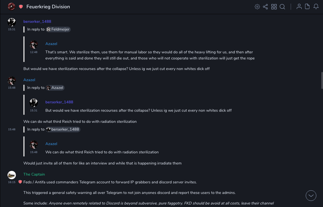Viewport: 323px width, 207px height.
Task: Click the vertical scrollbar on right edge
Action: click(x=322, y=81)
